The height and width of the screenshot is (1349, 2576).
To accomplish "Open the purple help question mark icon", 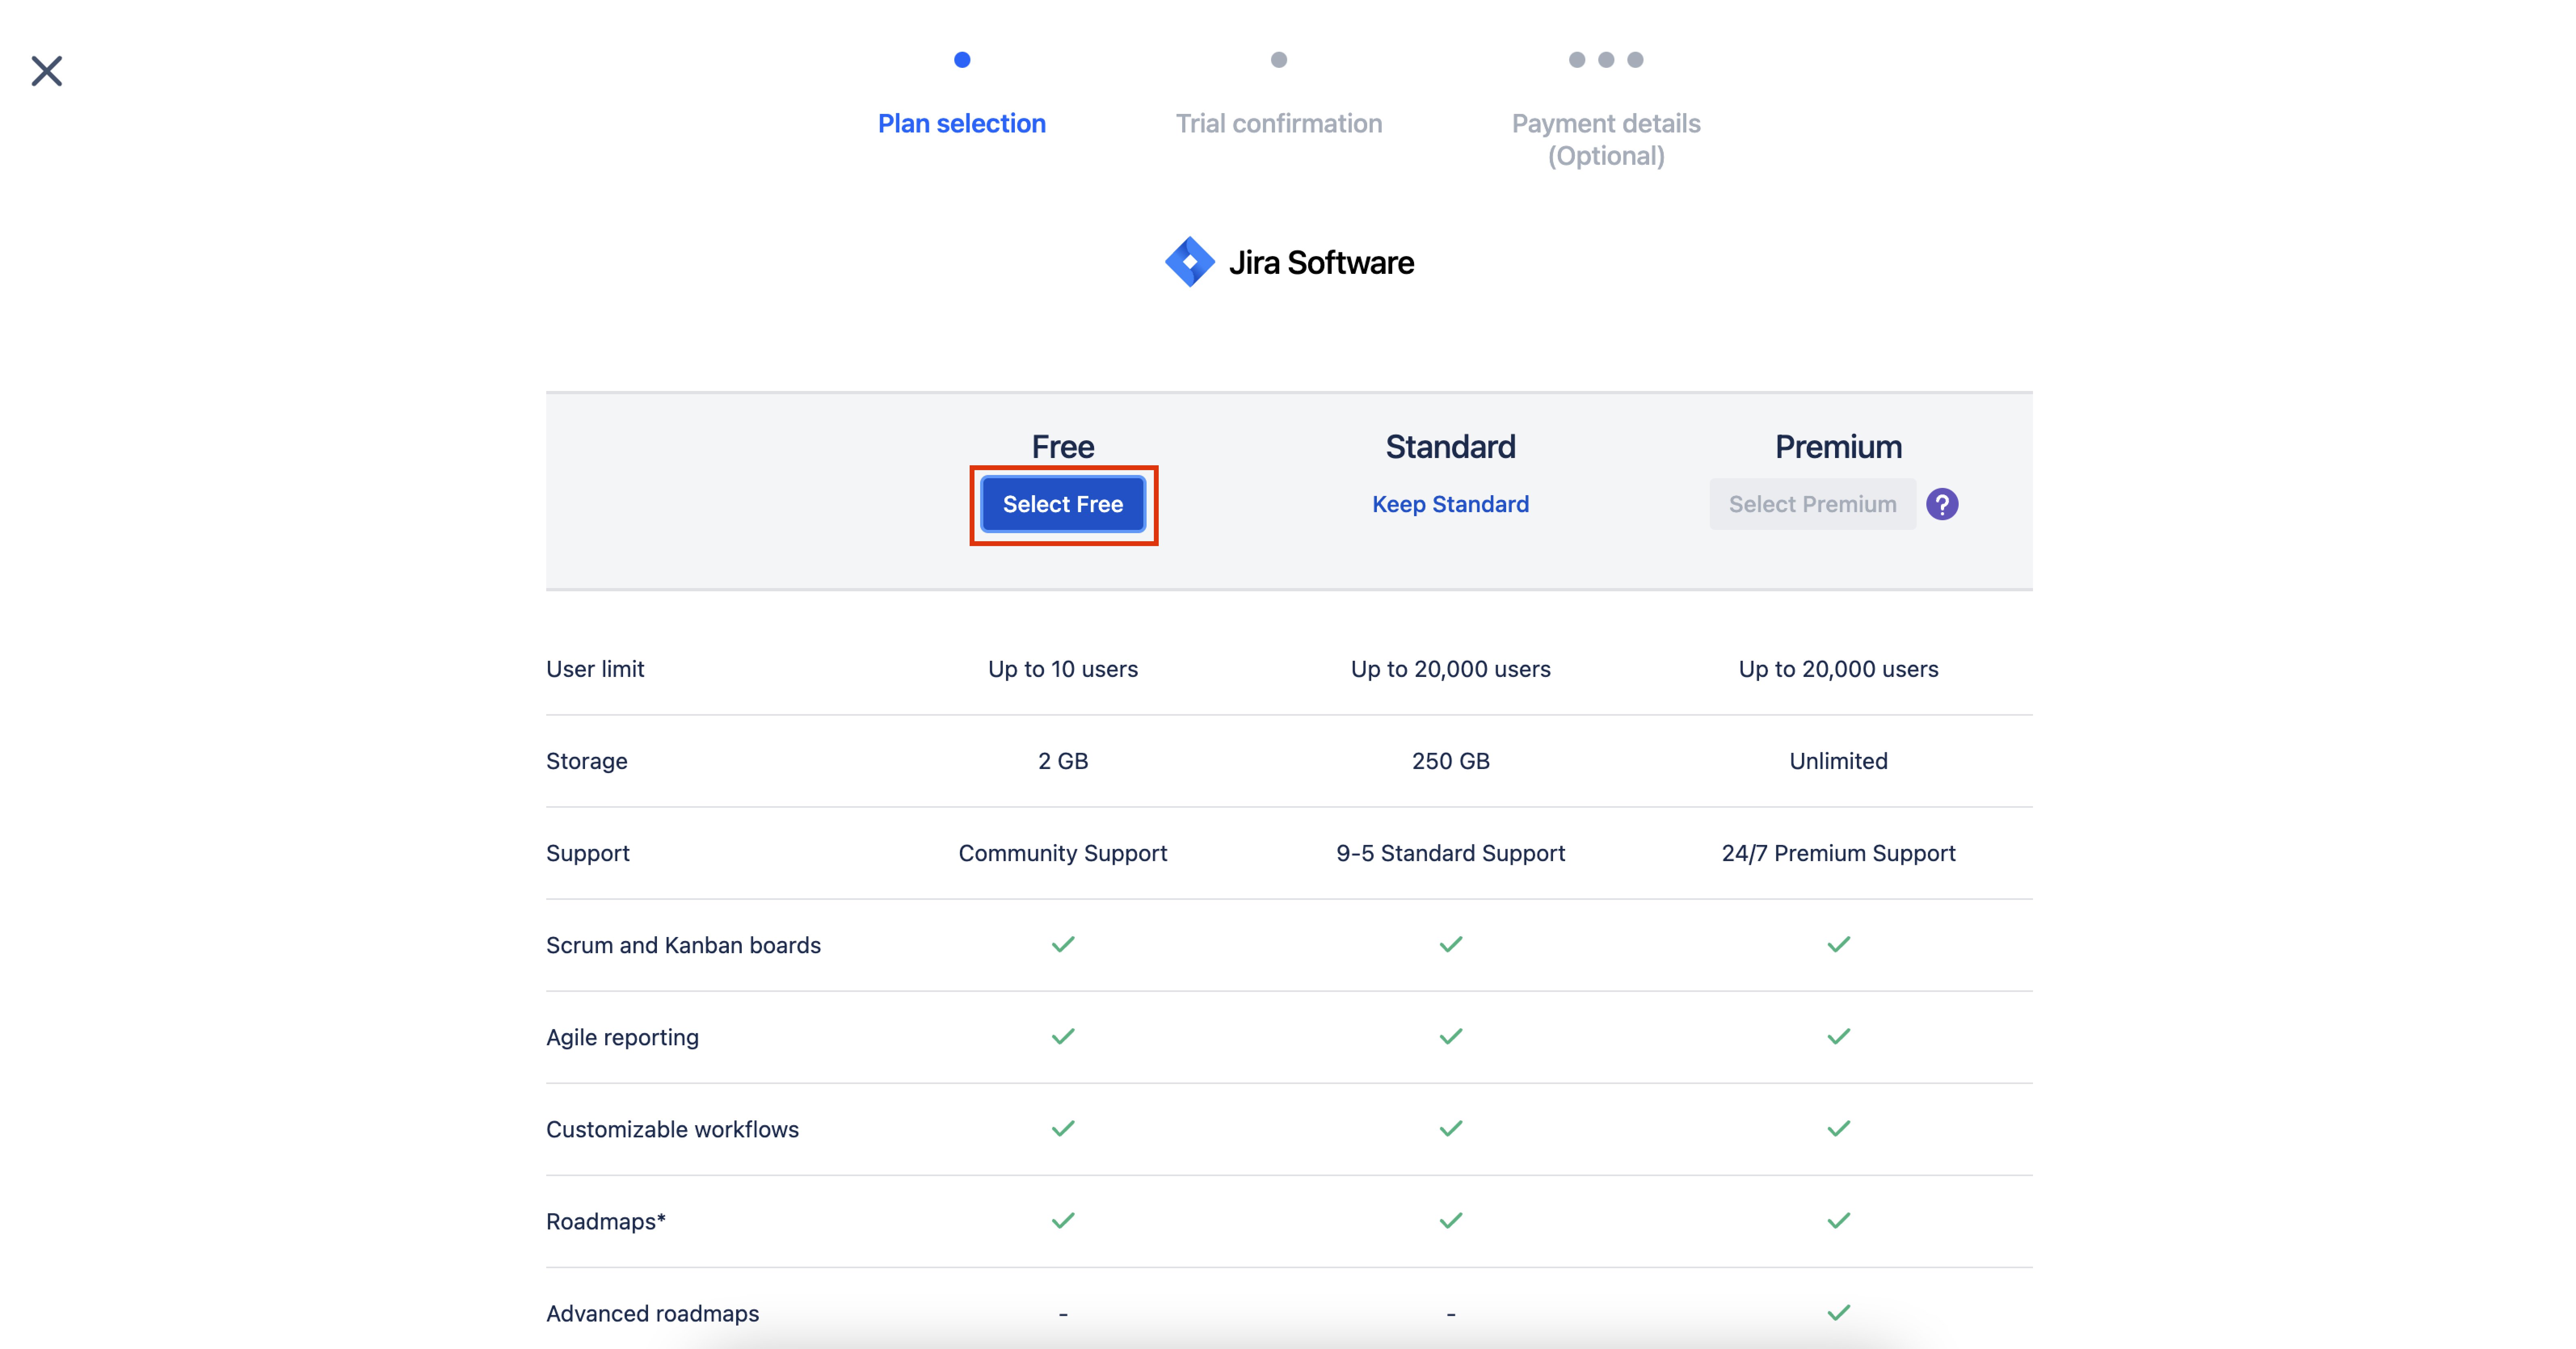I will (1942, 504).
